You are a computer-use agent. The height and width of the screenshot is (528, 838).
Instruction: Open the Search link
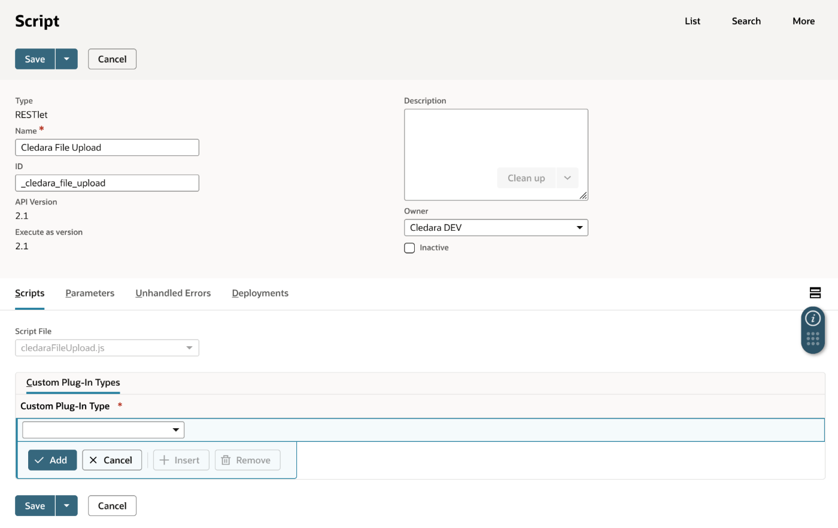tap(746, 21)
